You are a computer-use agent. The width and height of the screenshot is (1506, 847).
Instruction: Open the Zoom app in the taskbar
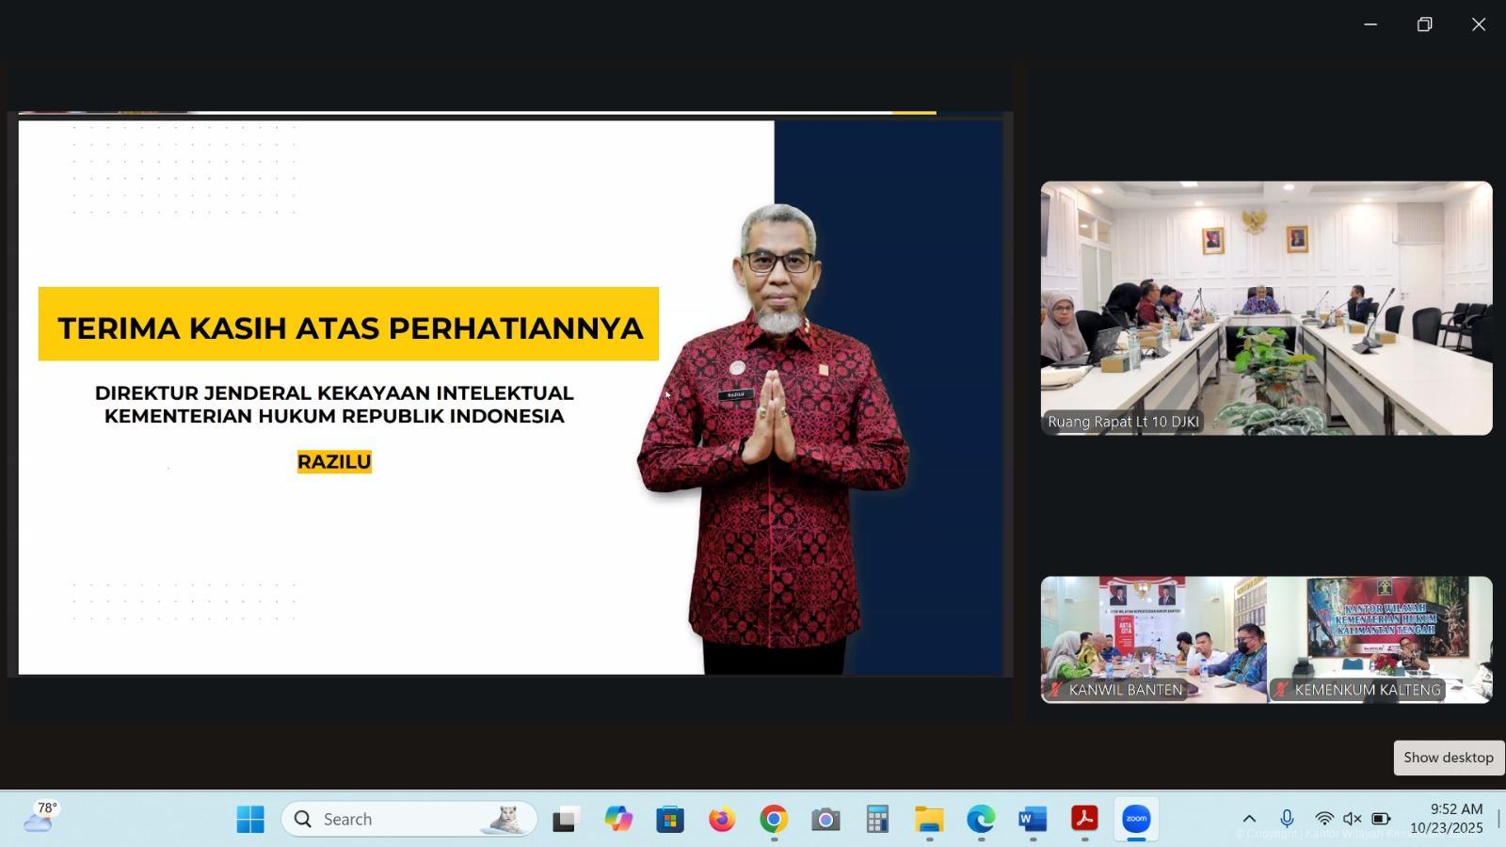point(1136,819)
